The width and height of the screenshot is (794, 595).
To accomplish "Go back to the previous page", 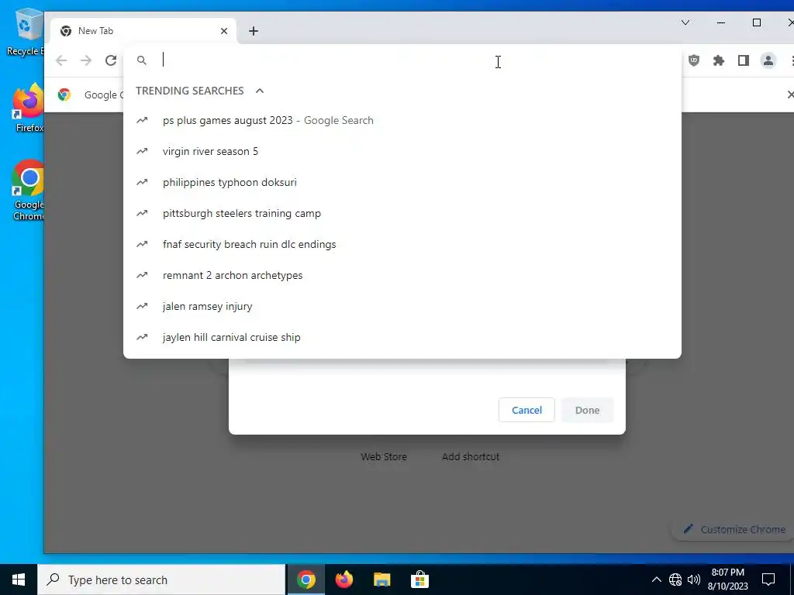I will (61, 60).
